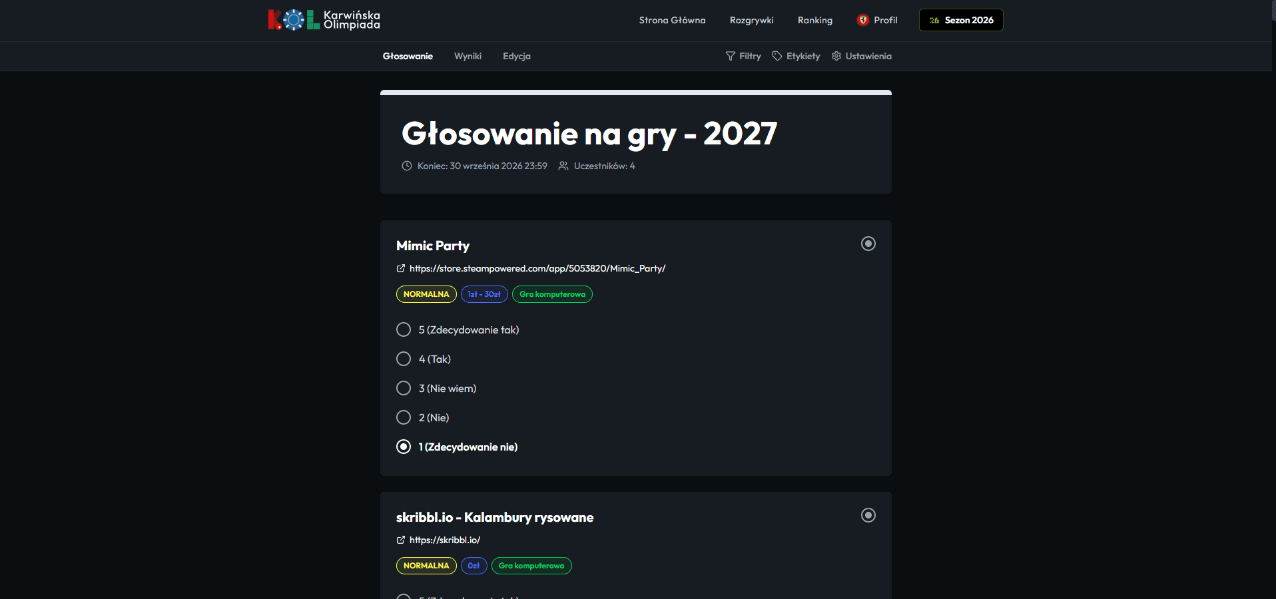Click the participants icon beside Uczestników
The width and height of the screenshot is (1276, 599).
pos(563,166)
